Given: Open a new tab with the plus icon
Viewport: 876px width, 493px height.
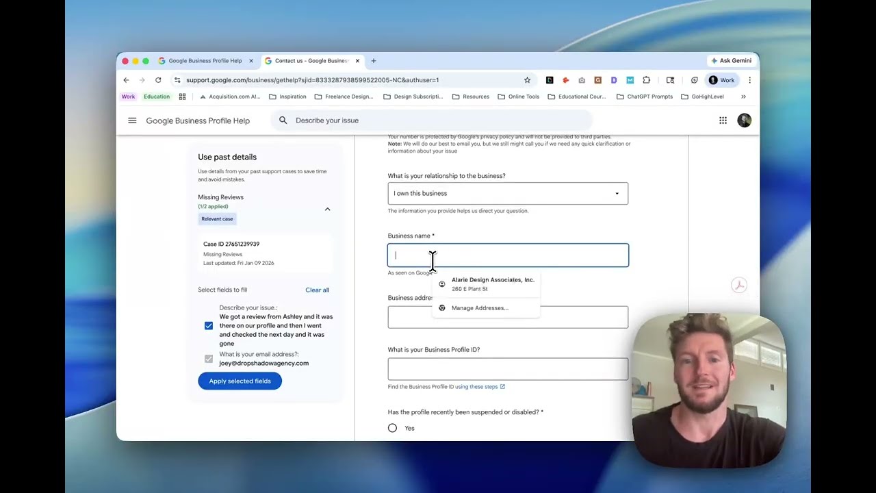Looking at the screenshot, I should [x=373, y=61].
